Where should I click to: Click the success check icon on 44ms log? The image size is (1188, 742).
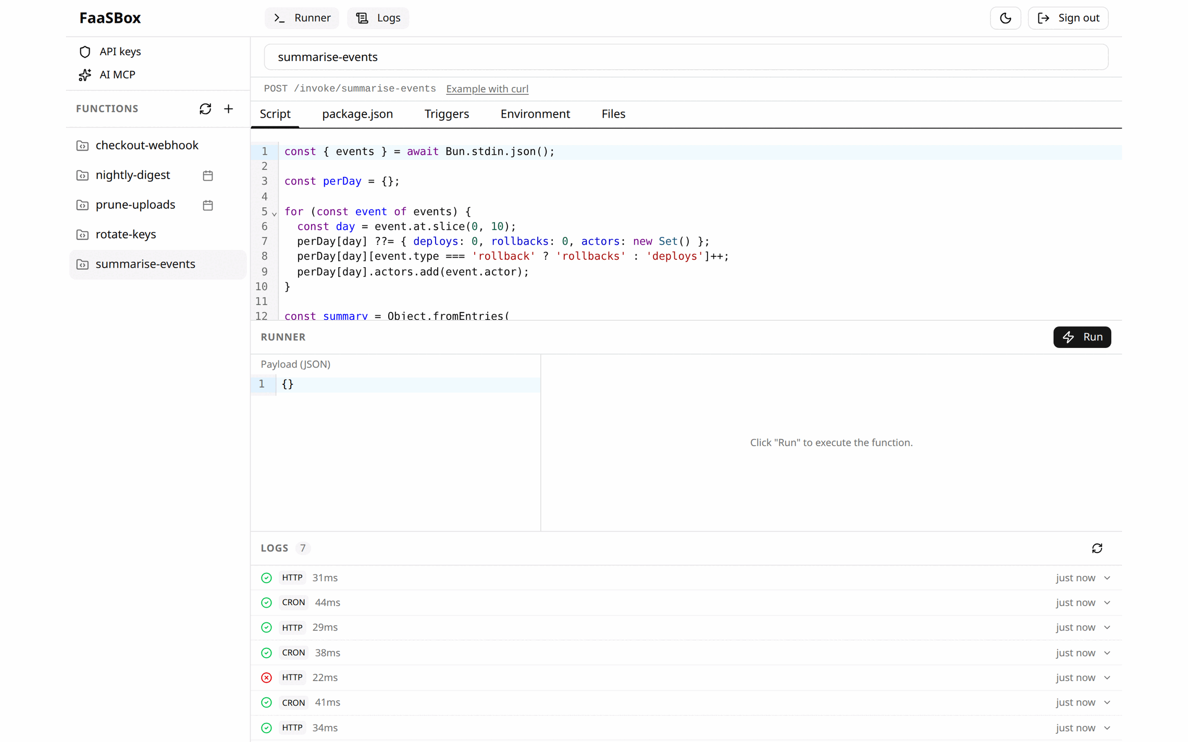tap(266, 603)
